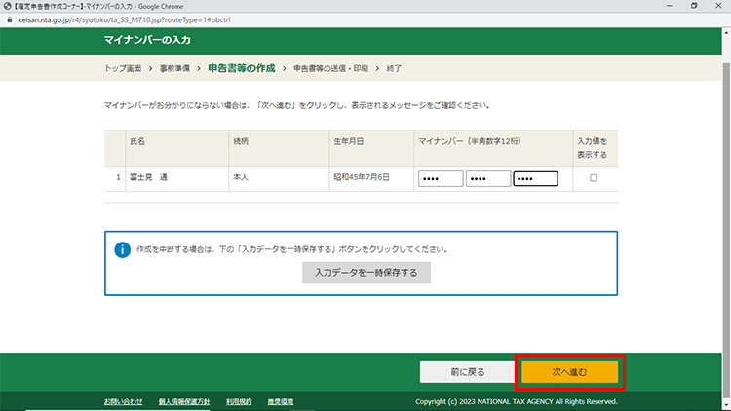Click the 前に戻る button
Viewport: 731px width, 411px height.
(x=467, y=372)
